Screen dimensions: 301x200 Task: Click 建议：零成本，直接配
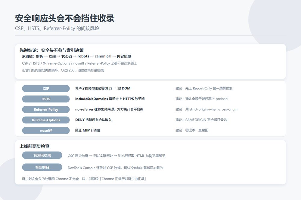[192, 130]
